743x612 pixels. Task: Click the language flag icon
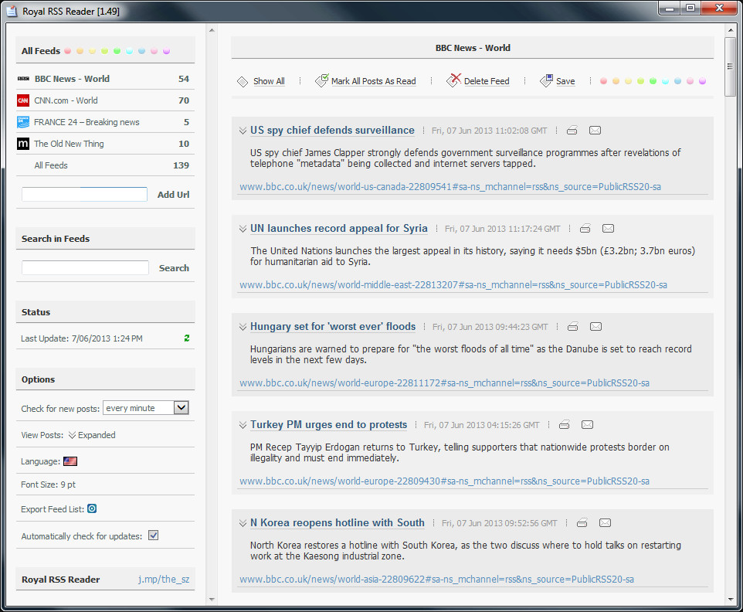pos(70,461)
